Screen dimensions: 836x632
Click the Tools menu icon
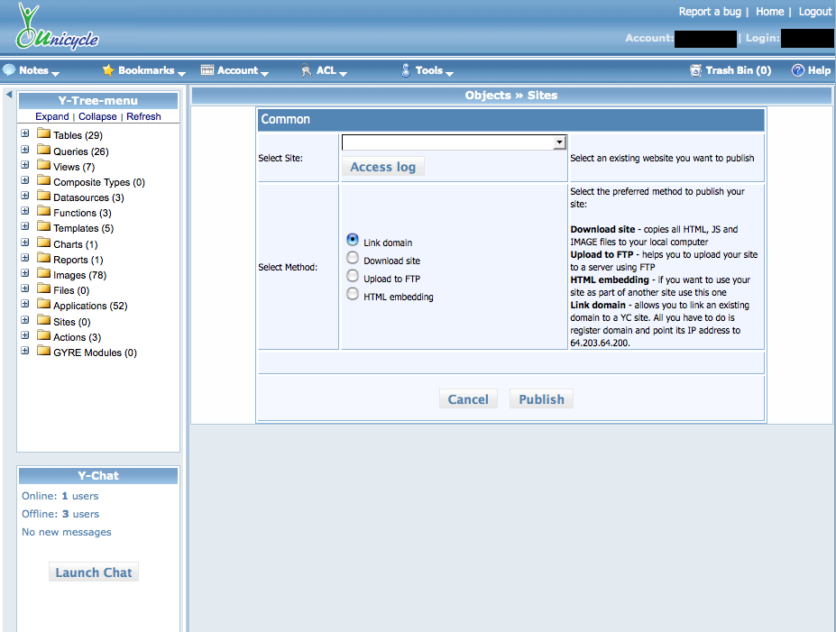coord(406,70)
